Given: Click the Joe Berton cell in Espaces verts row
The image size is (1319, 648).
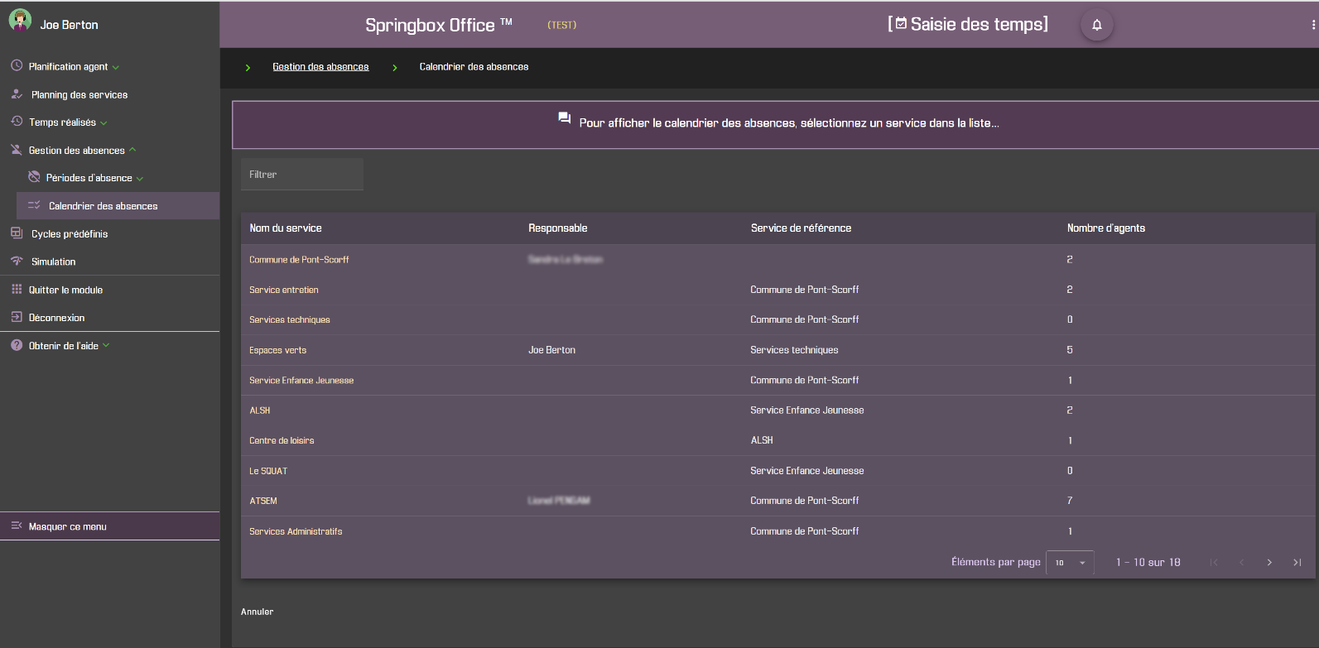Looking at the screenshot, I should coord(551,350).
